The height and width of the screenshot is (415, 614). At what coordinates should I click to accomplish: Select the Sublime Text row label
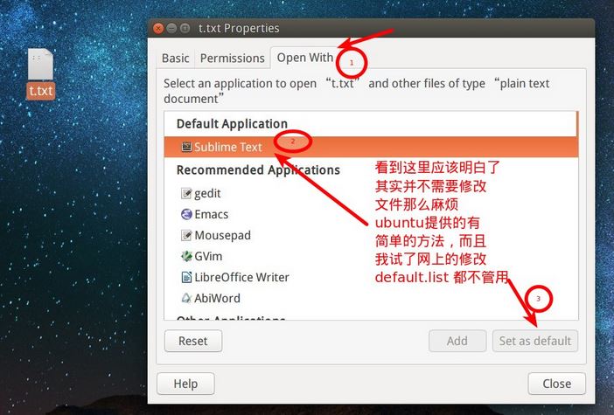[228, 147]
